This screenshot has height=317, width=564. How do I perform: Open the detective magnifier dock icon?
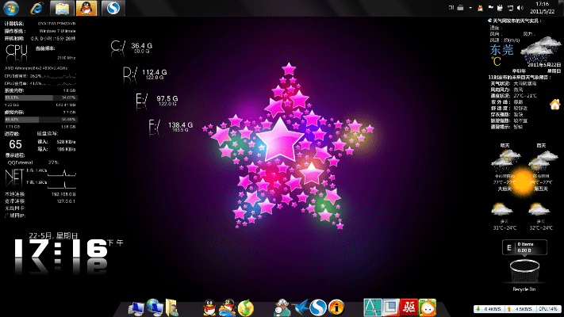pos(282,307)
